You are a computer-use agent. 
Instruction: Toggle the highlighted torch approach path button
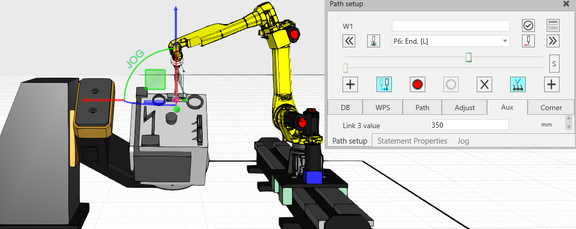[x=384, y=84]
